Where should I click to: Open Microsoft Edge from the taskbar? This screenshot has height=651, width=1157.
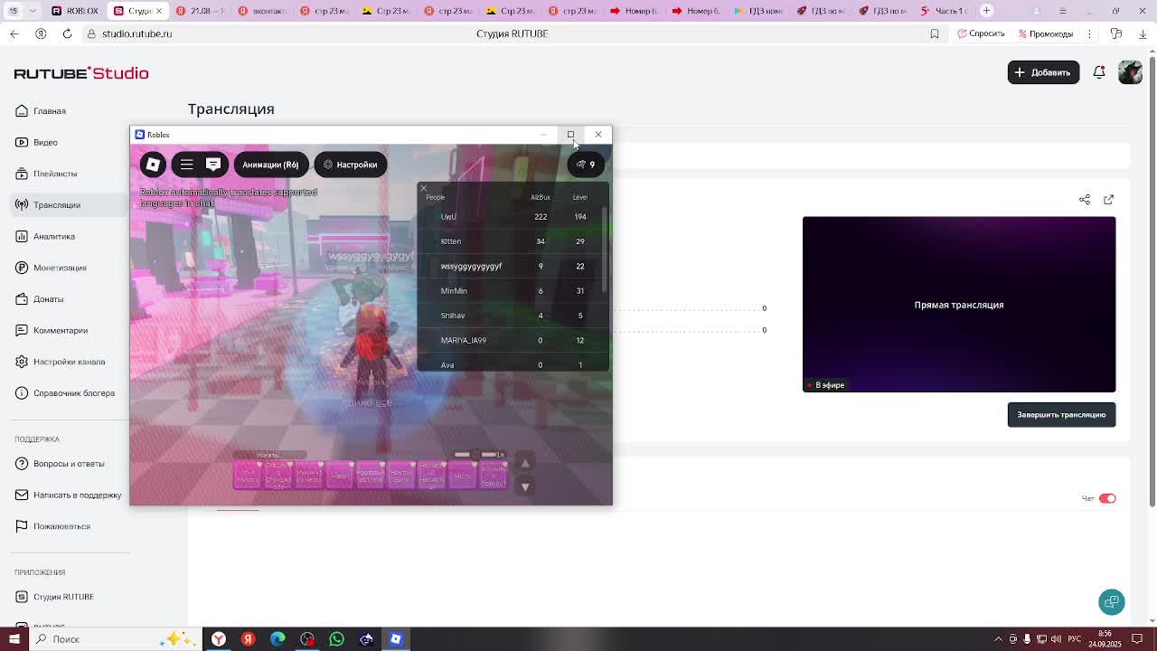coord(277,639)
